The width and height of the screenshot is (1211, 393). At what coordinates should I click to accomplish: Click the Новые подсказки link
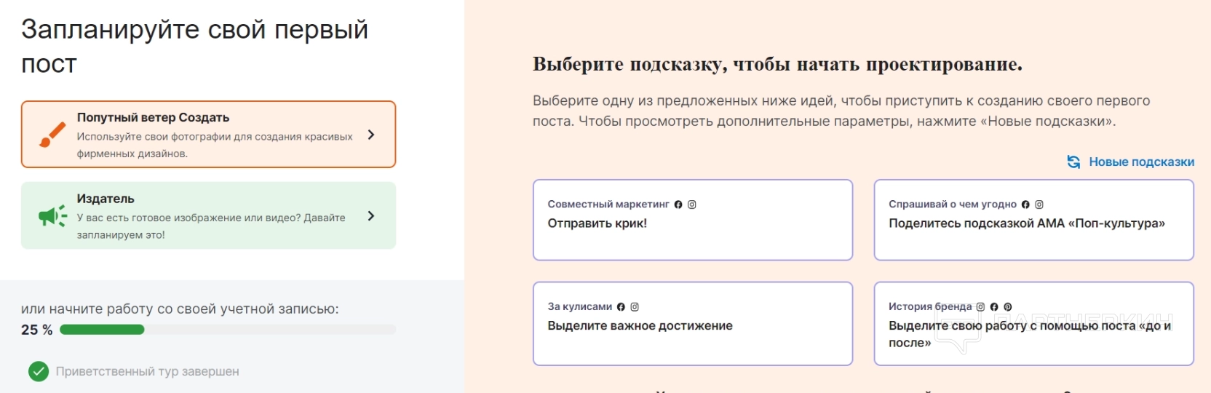[1141, 162]
